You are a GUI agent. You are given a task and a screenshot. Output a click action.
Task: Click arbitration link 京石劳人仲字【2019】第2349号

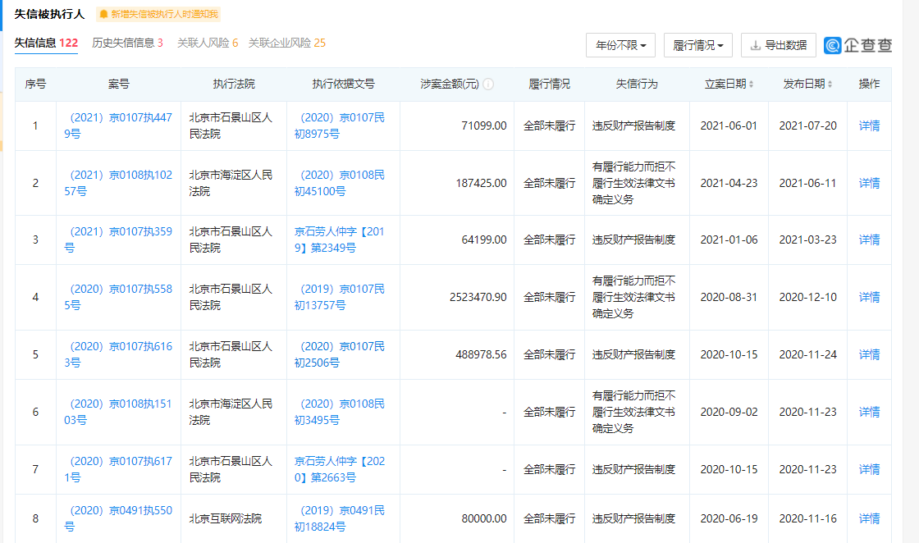(339, 240)
